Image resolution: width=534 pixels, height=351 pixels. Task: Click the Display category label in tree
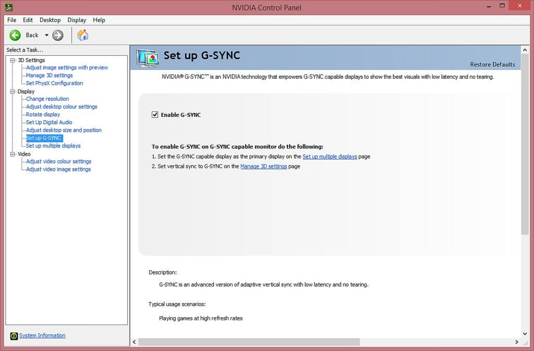point(26,92)
